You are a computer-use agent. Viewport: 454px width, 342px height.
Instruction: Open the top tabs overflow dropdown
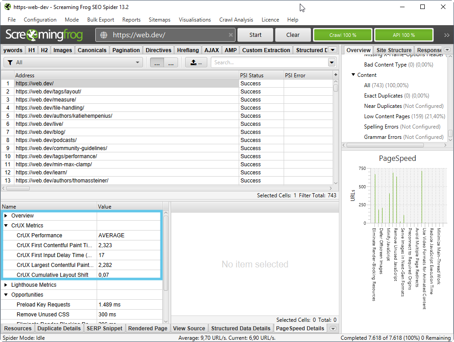[x=333, y=50]
